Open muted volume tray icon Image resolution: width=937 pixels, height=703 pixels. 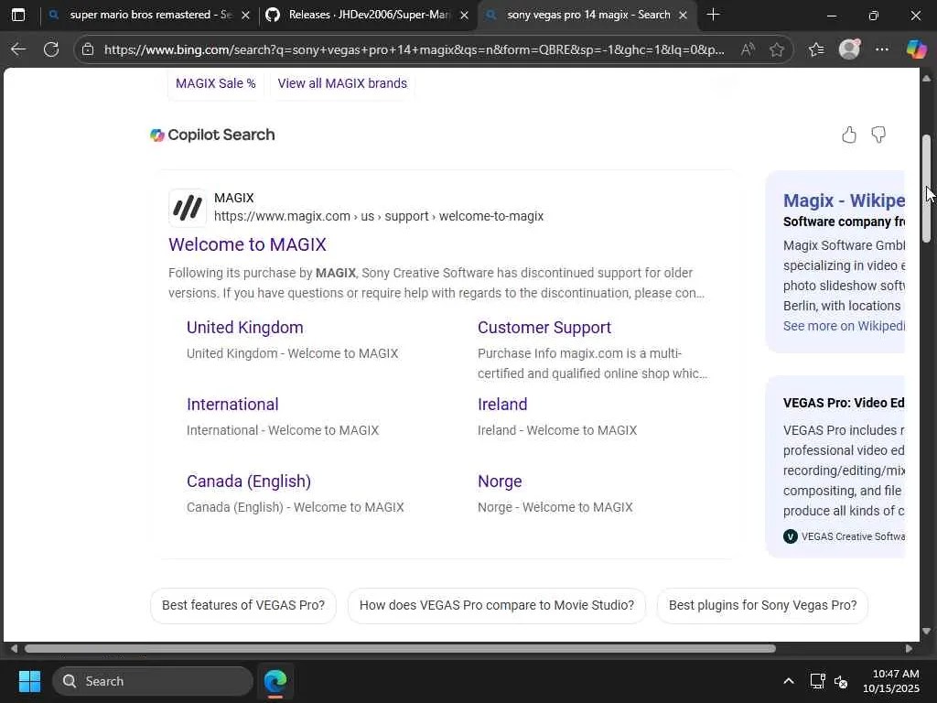(x=841, y=681)
